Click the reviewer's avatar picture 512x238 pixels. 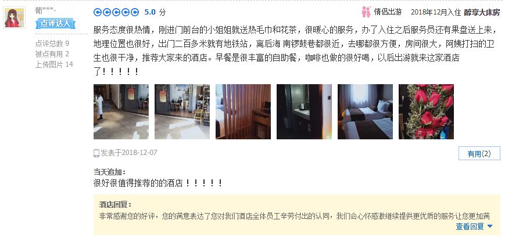point(15,18)
